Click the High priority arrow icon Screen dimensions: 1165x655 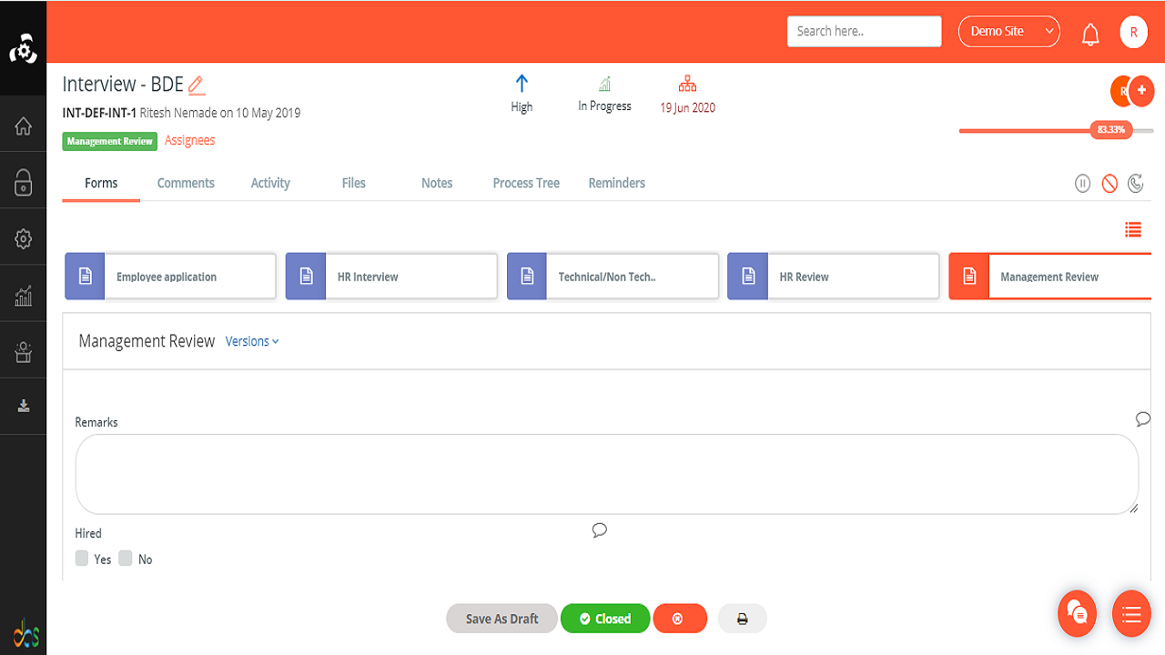[x=522, y=84]
